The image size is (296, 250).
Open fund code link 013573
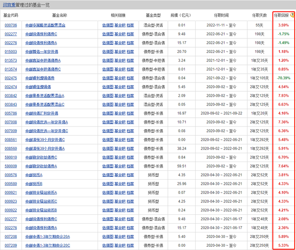11,61
